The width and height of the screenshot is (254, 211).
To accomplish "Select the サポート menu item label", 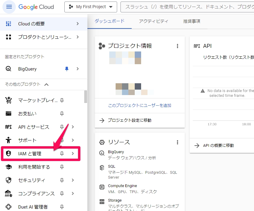I will [x=27, y=140].
